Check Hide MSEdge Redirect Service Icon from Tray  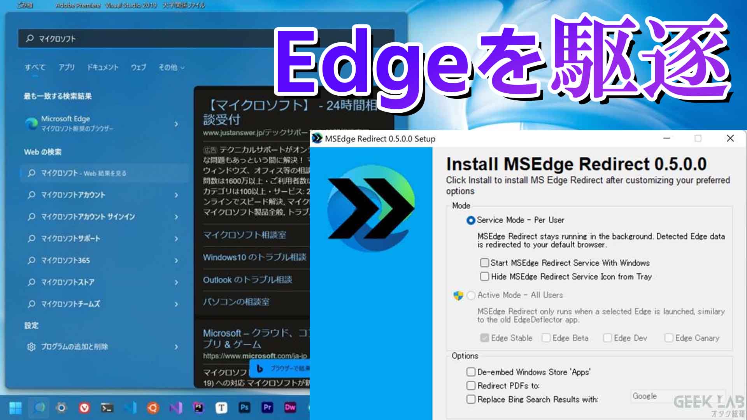click(x=484, y=276)
